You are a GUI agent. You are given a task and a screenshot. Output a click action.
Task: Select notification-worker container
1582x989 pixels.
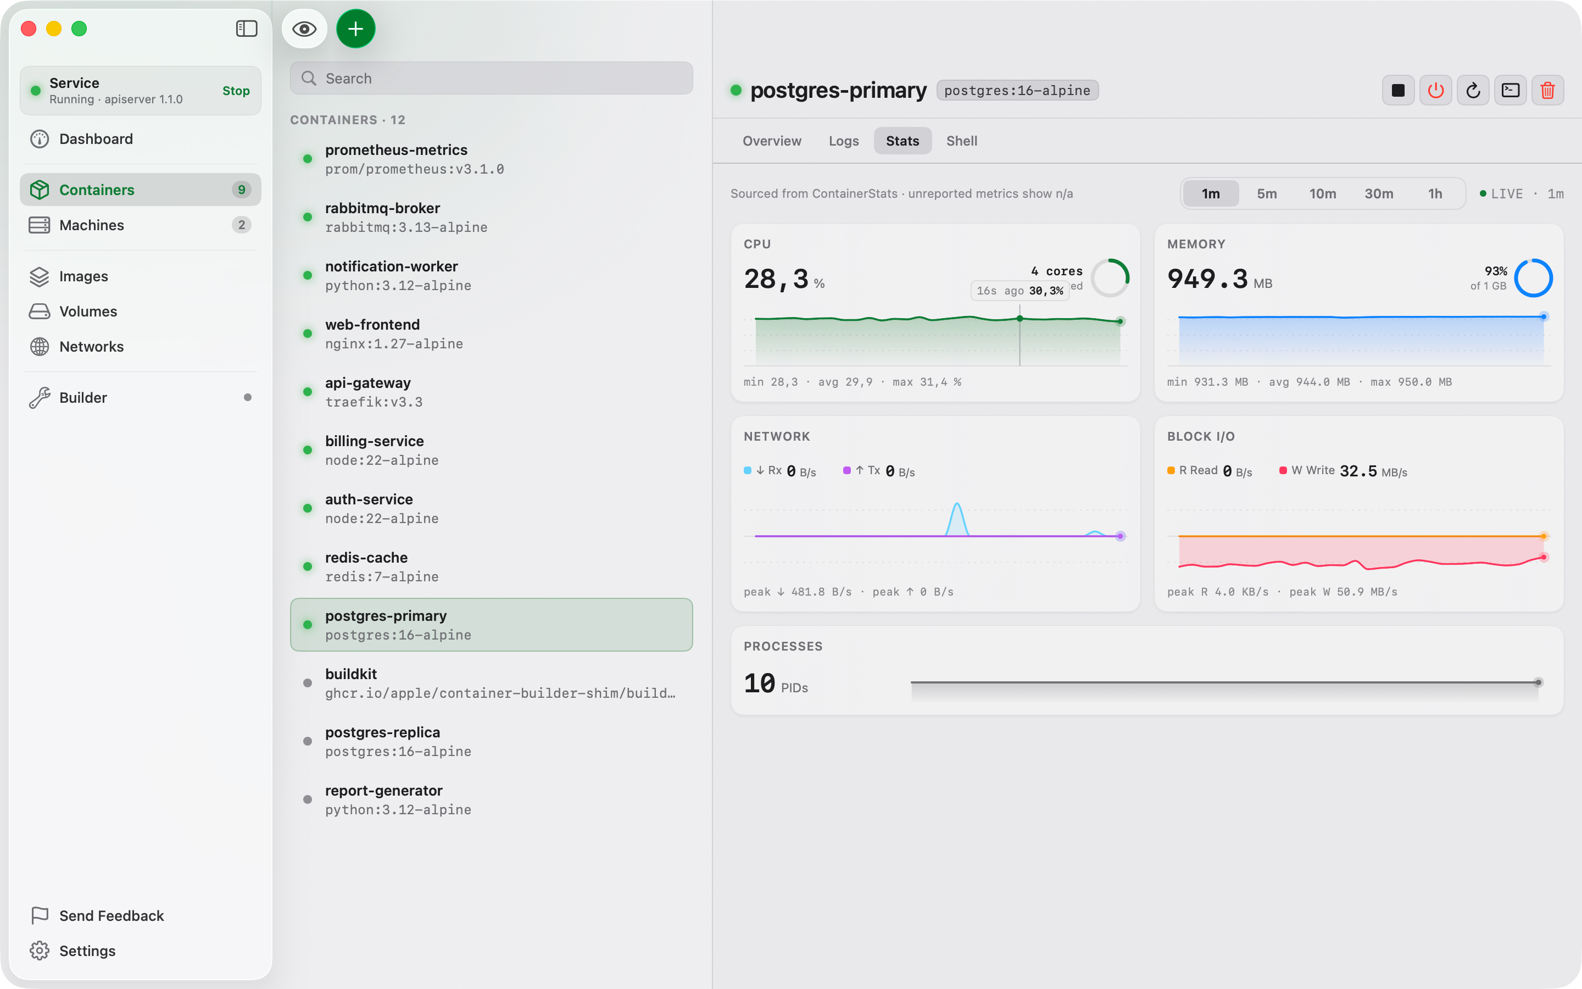pyautogui.click(x=492, y=275)
